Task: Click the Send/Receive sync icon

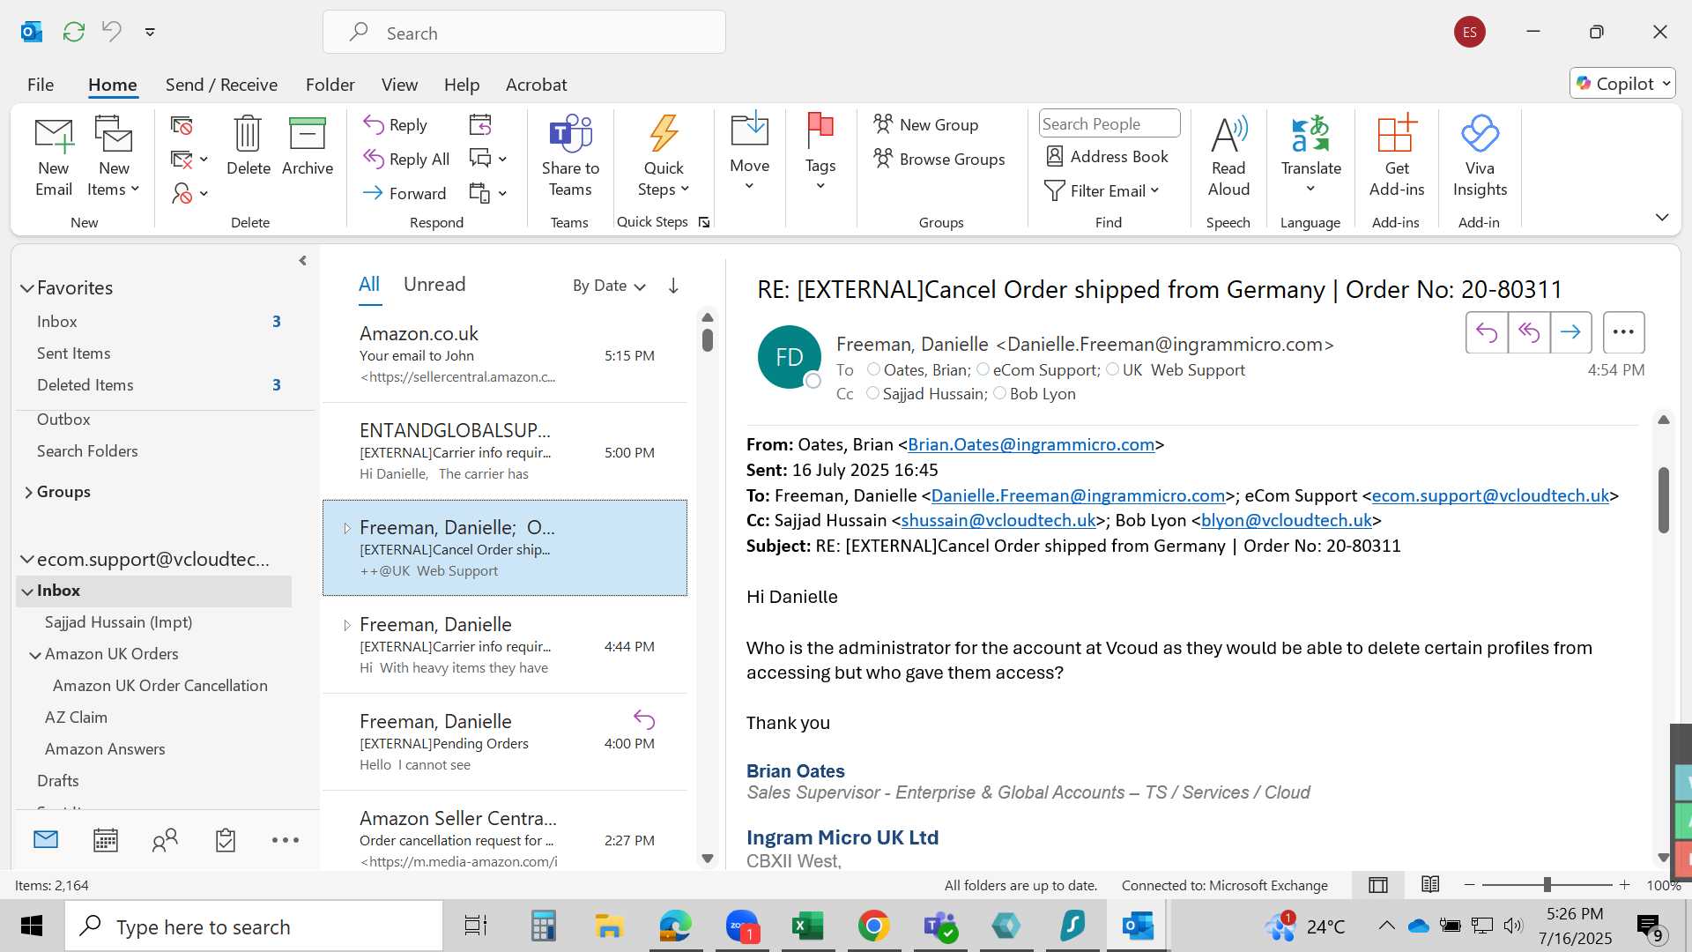Action: (74, 32)
